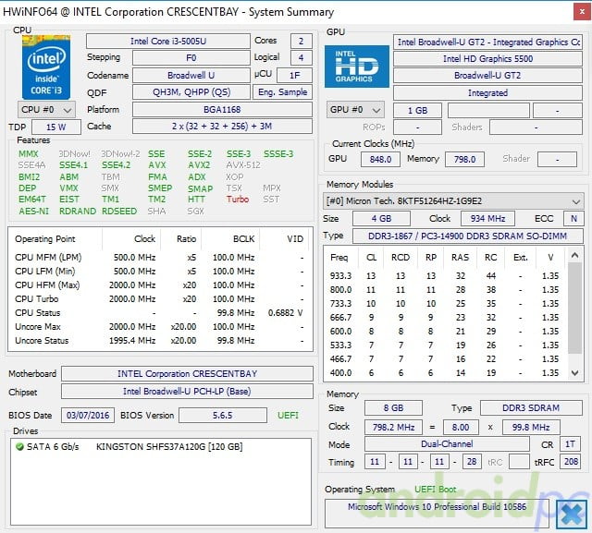
Task: Click the Cores value 2
Action: tap(301, 41)
